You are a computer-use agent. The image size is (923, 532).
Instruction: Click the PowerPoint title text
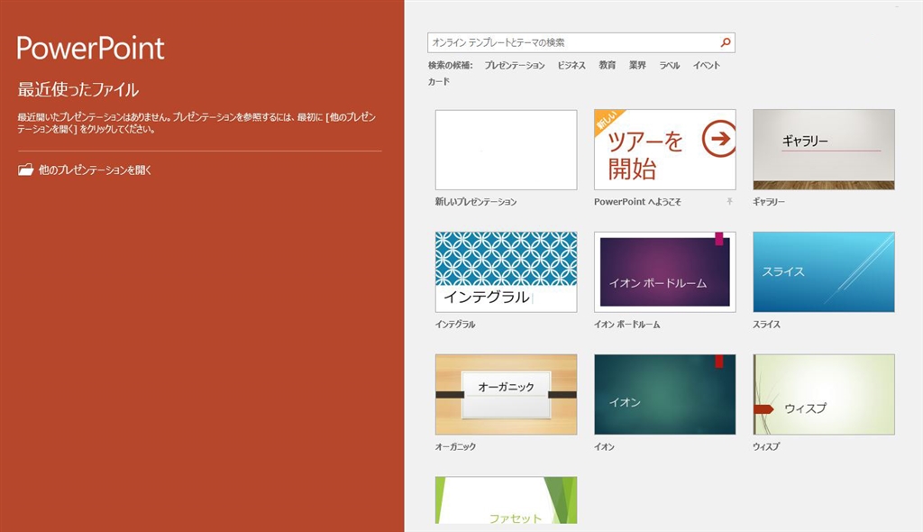(x=91, y=49)
